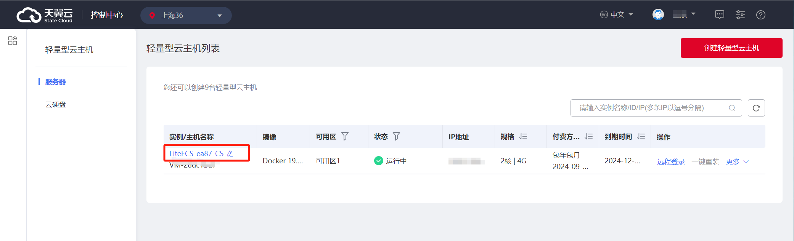
Task: Expand the 更多 actions dropdown
Action: (737, 161)
